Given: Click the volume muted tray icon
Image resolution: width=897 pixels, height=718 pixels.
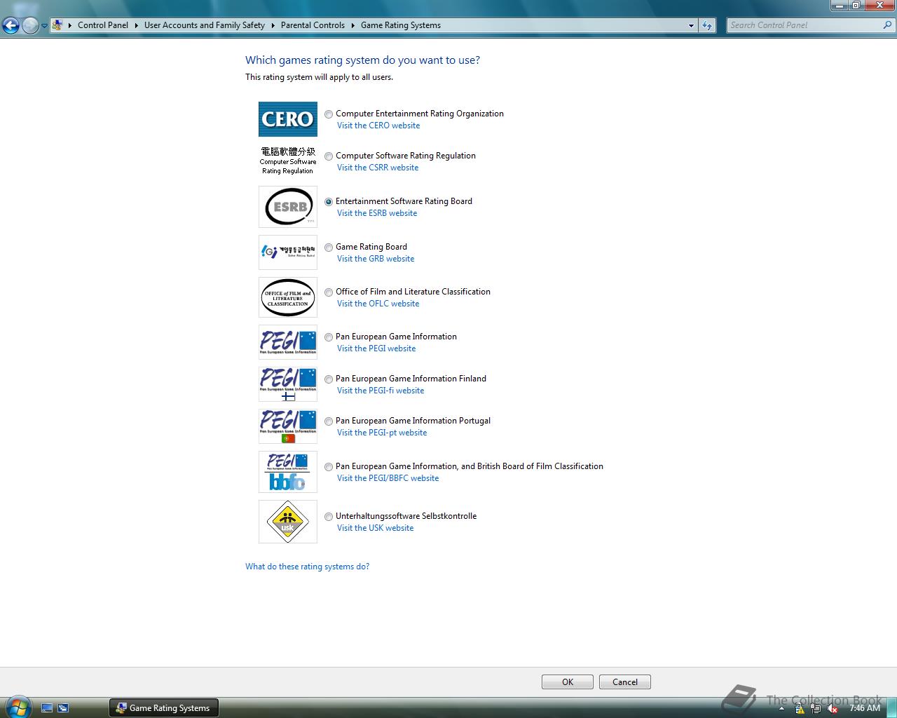Looking at the screenshot, I should click(833, 708).
